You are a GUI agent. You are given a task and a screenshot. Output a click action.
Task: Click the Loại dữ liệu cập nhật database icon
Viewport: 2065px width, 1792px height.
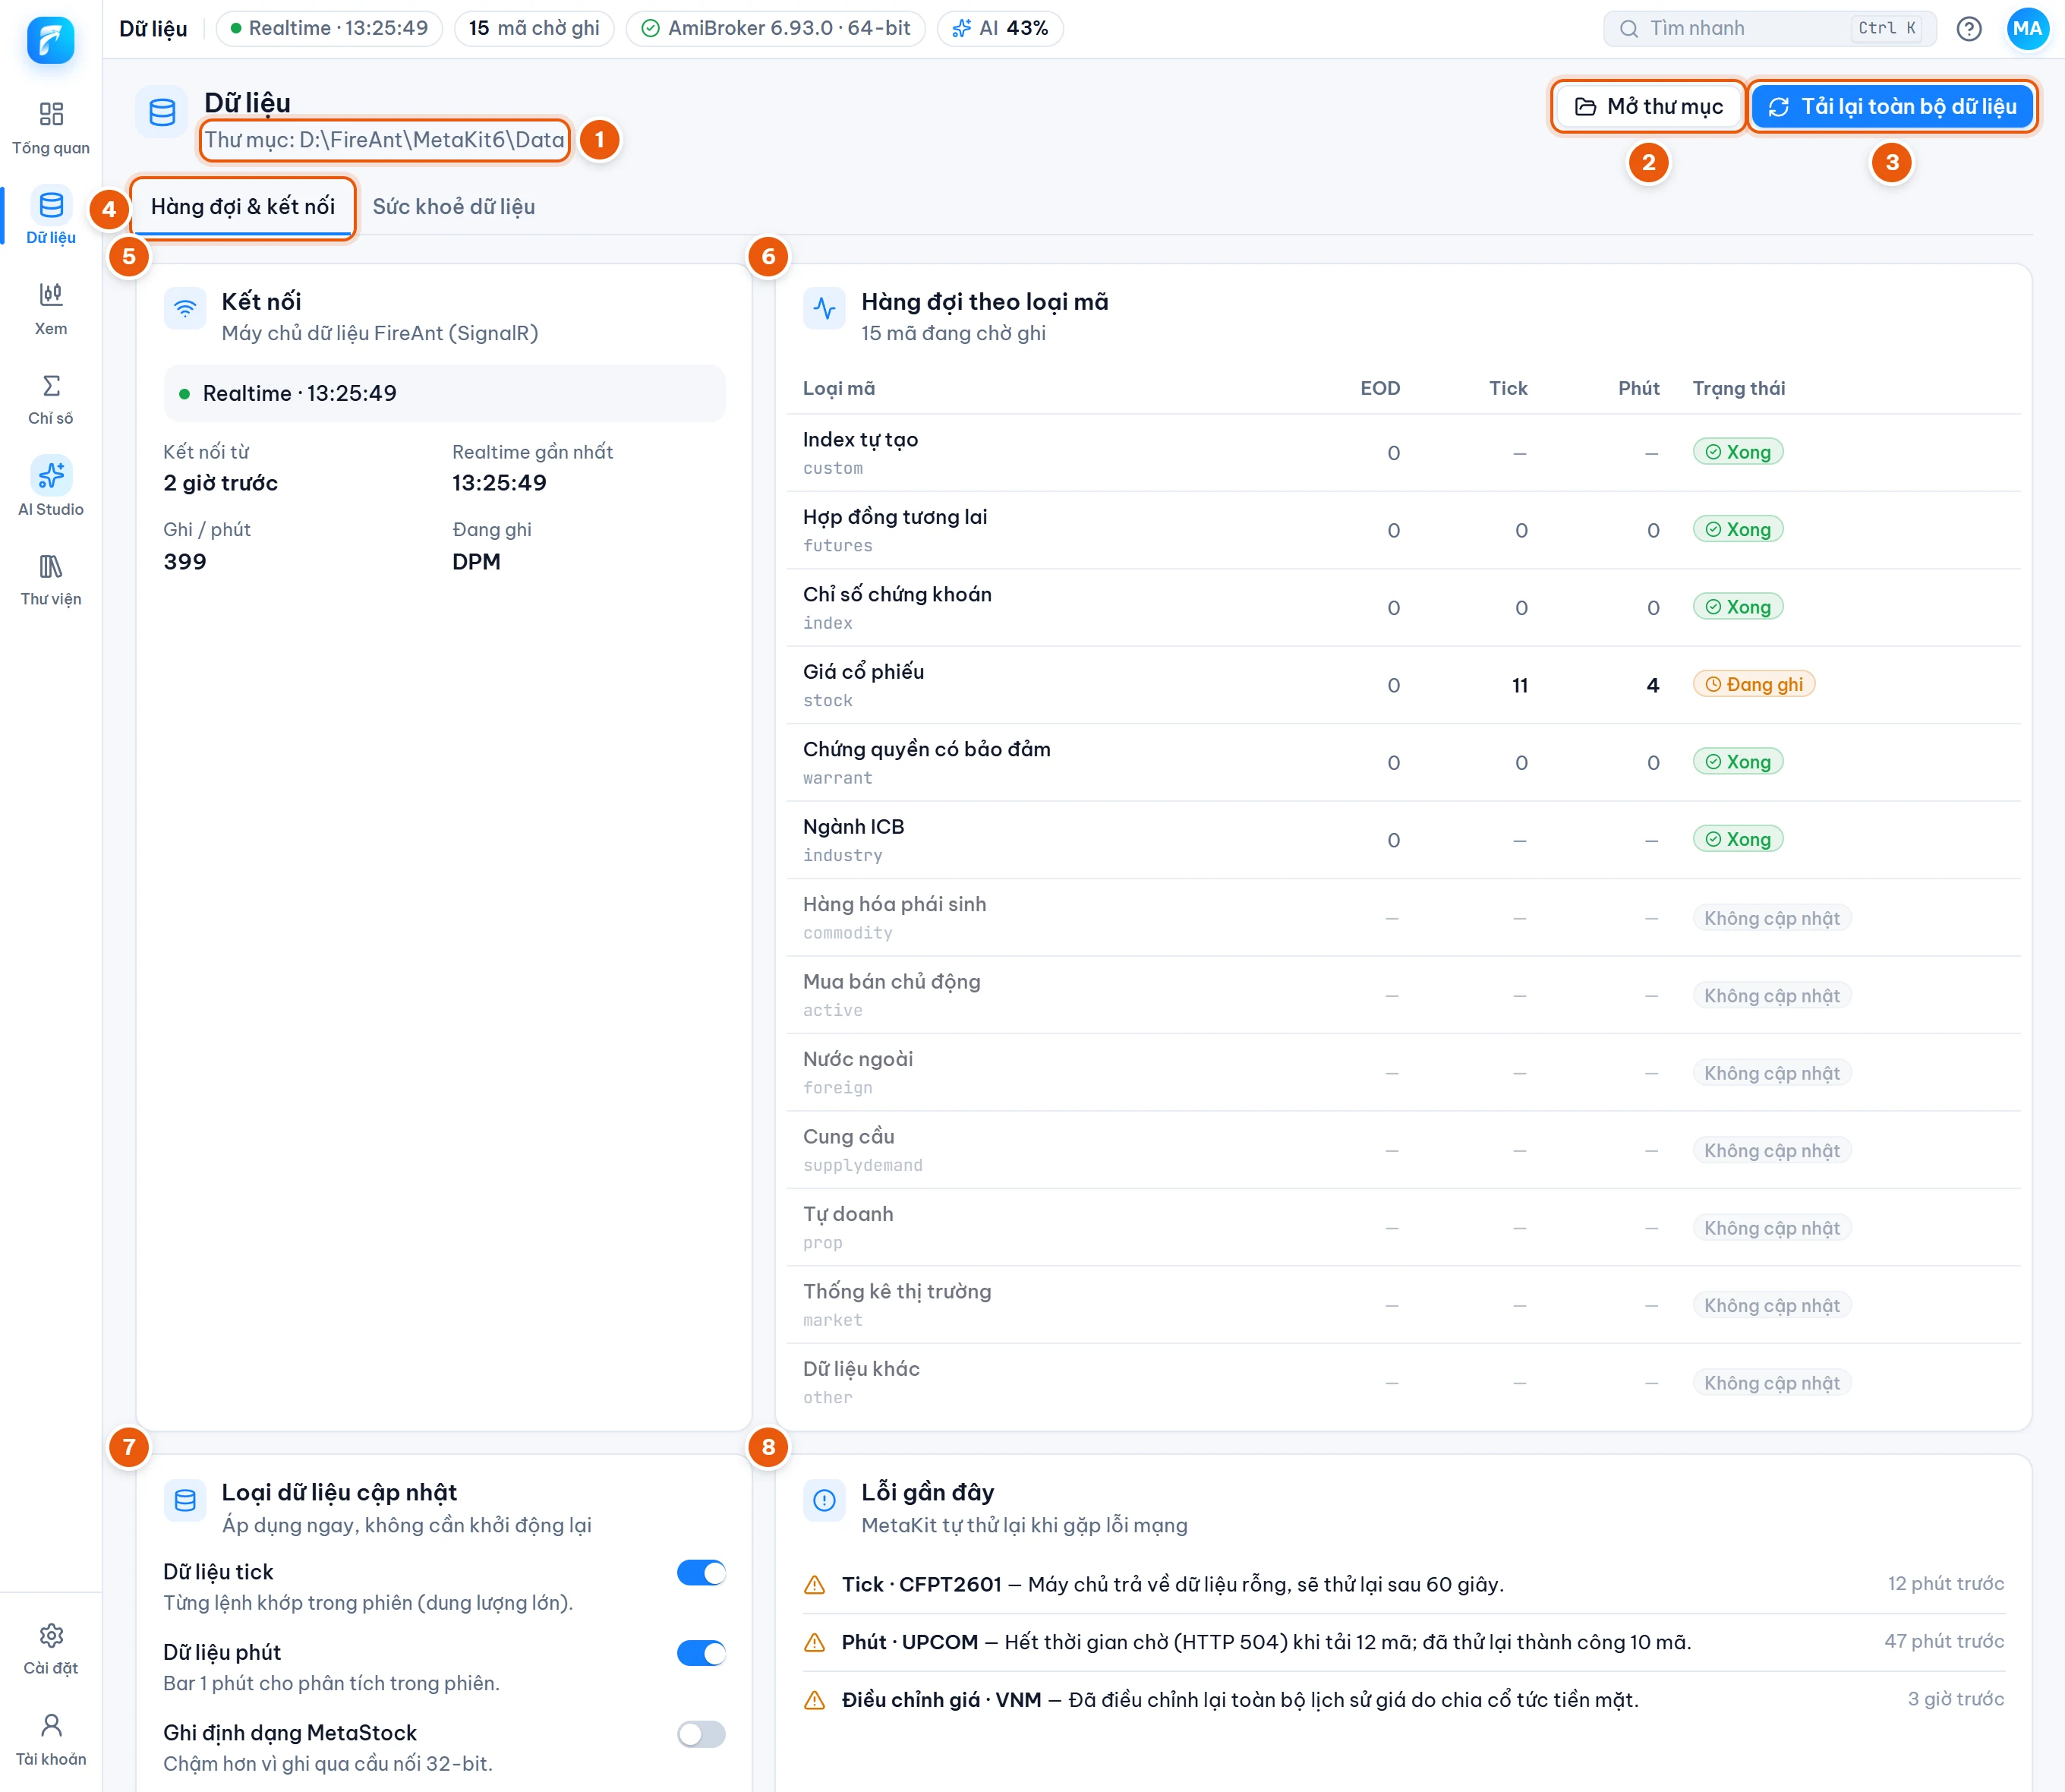pos(185,1500)
